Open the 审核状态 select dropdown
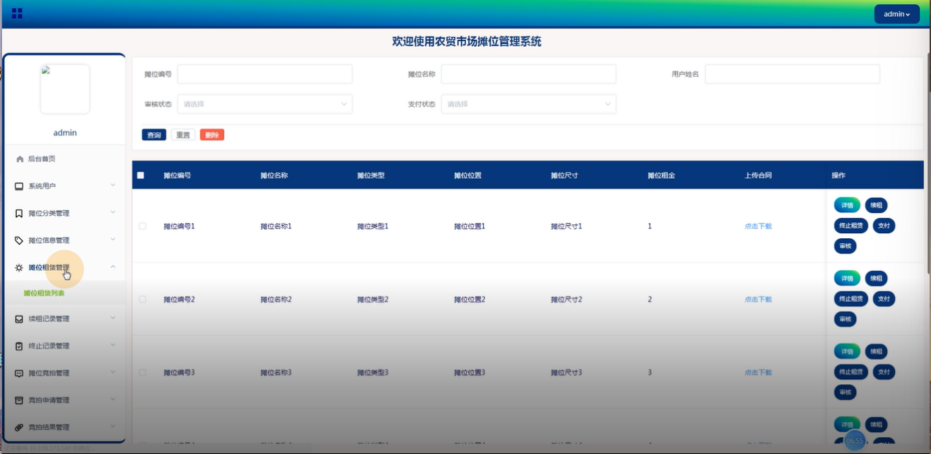 point(265,104)
